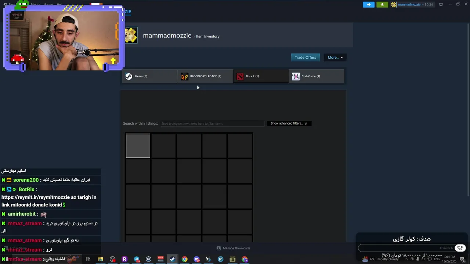
Task: Select the Crab Game (1) inventory tab
Action: click(x=317, y=76)
